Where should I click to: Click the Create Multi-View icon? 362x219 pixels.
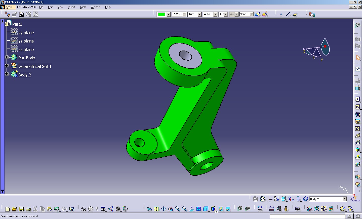pos(198,209)
